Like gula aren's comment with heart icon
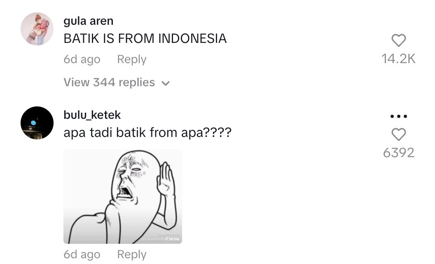Image resolution: width=435 pixels, height=264 pixels. click(399, 40)
